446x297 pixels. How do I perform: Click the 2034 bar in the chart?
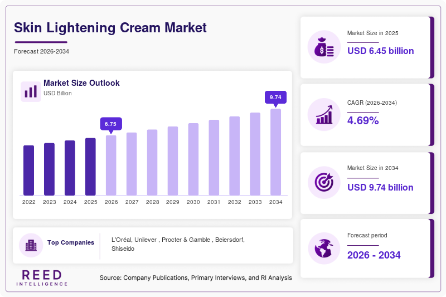tap(275, 152)
